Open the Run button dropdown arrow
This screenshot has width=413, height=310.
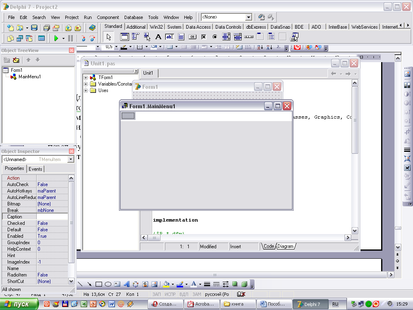(x=63, y=38)
